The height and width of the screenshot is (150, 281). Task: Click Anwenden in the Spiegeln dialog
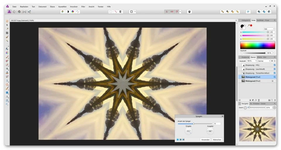coord(205,139)
